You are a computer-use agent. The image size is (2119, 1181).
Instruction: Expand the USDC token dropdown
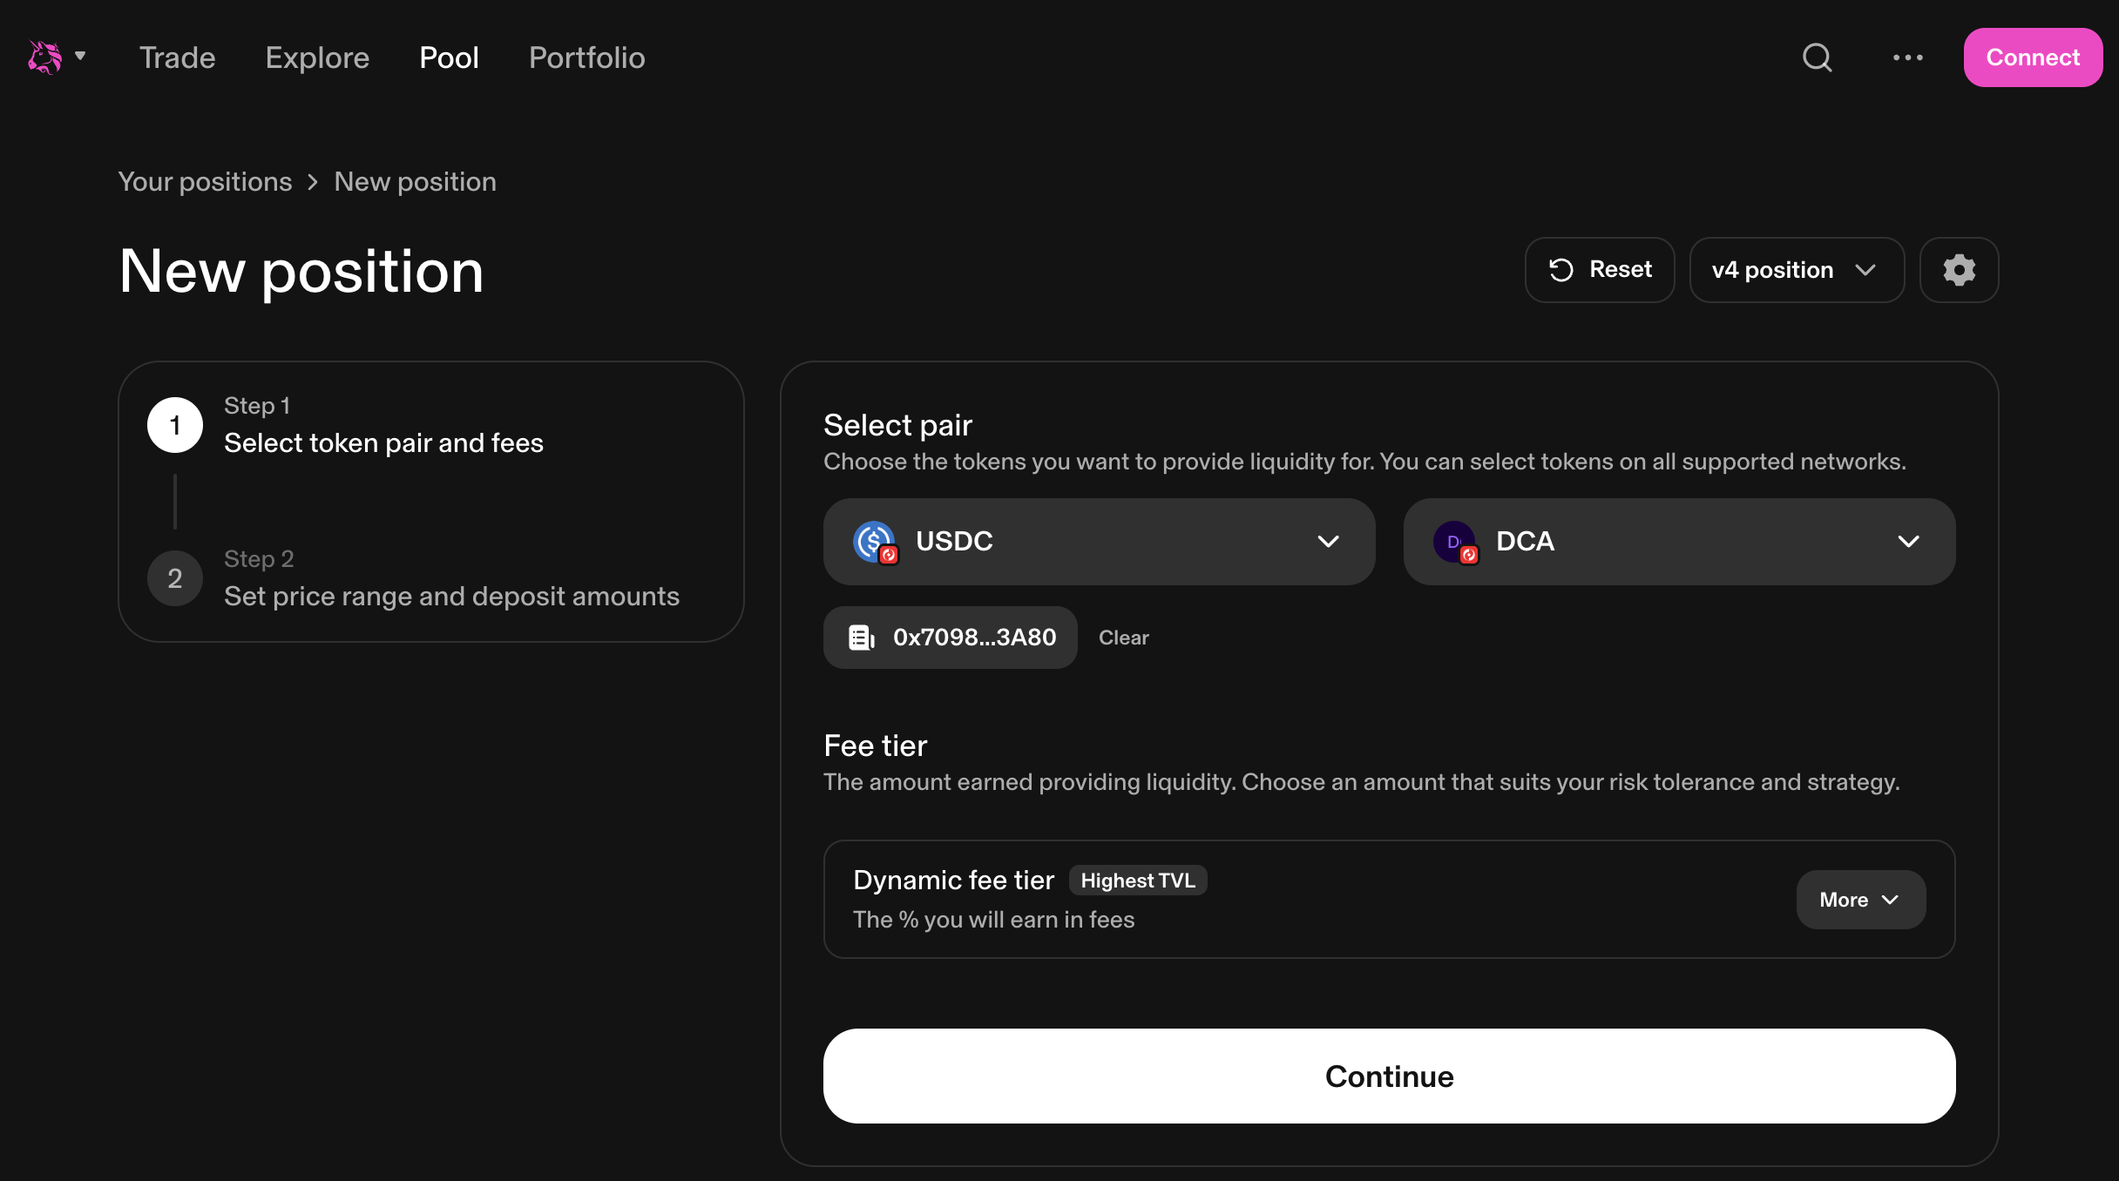coord(1328,542)
